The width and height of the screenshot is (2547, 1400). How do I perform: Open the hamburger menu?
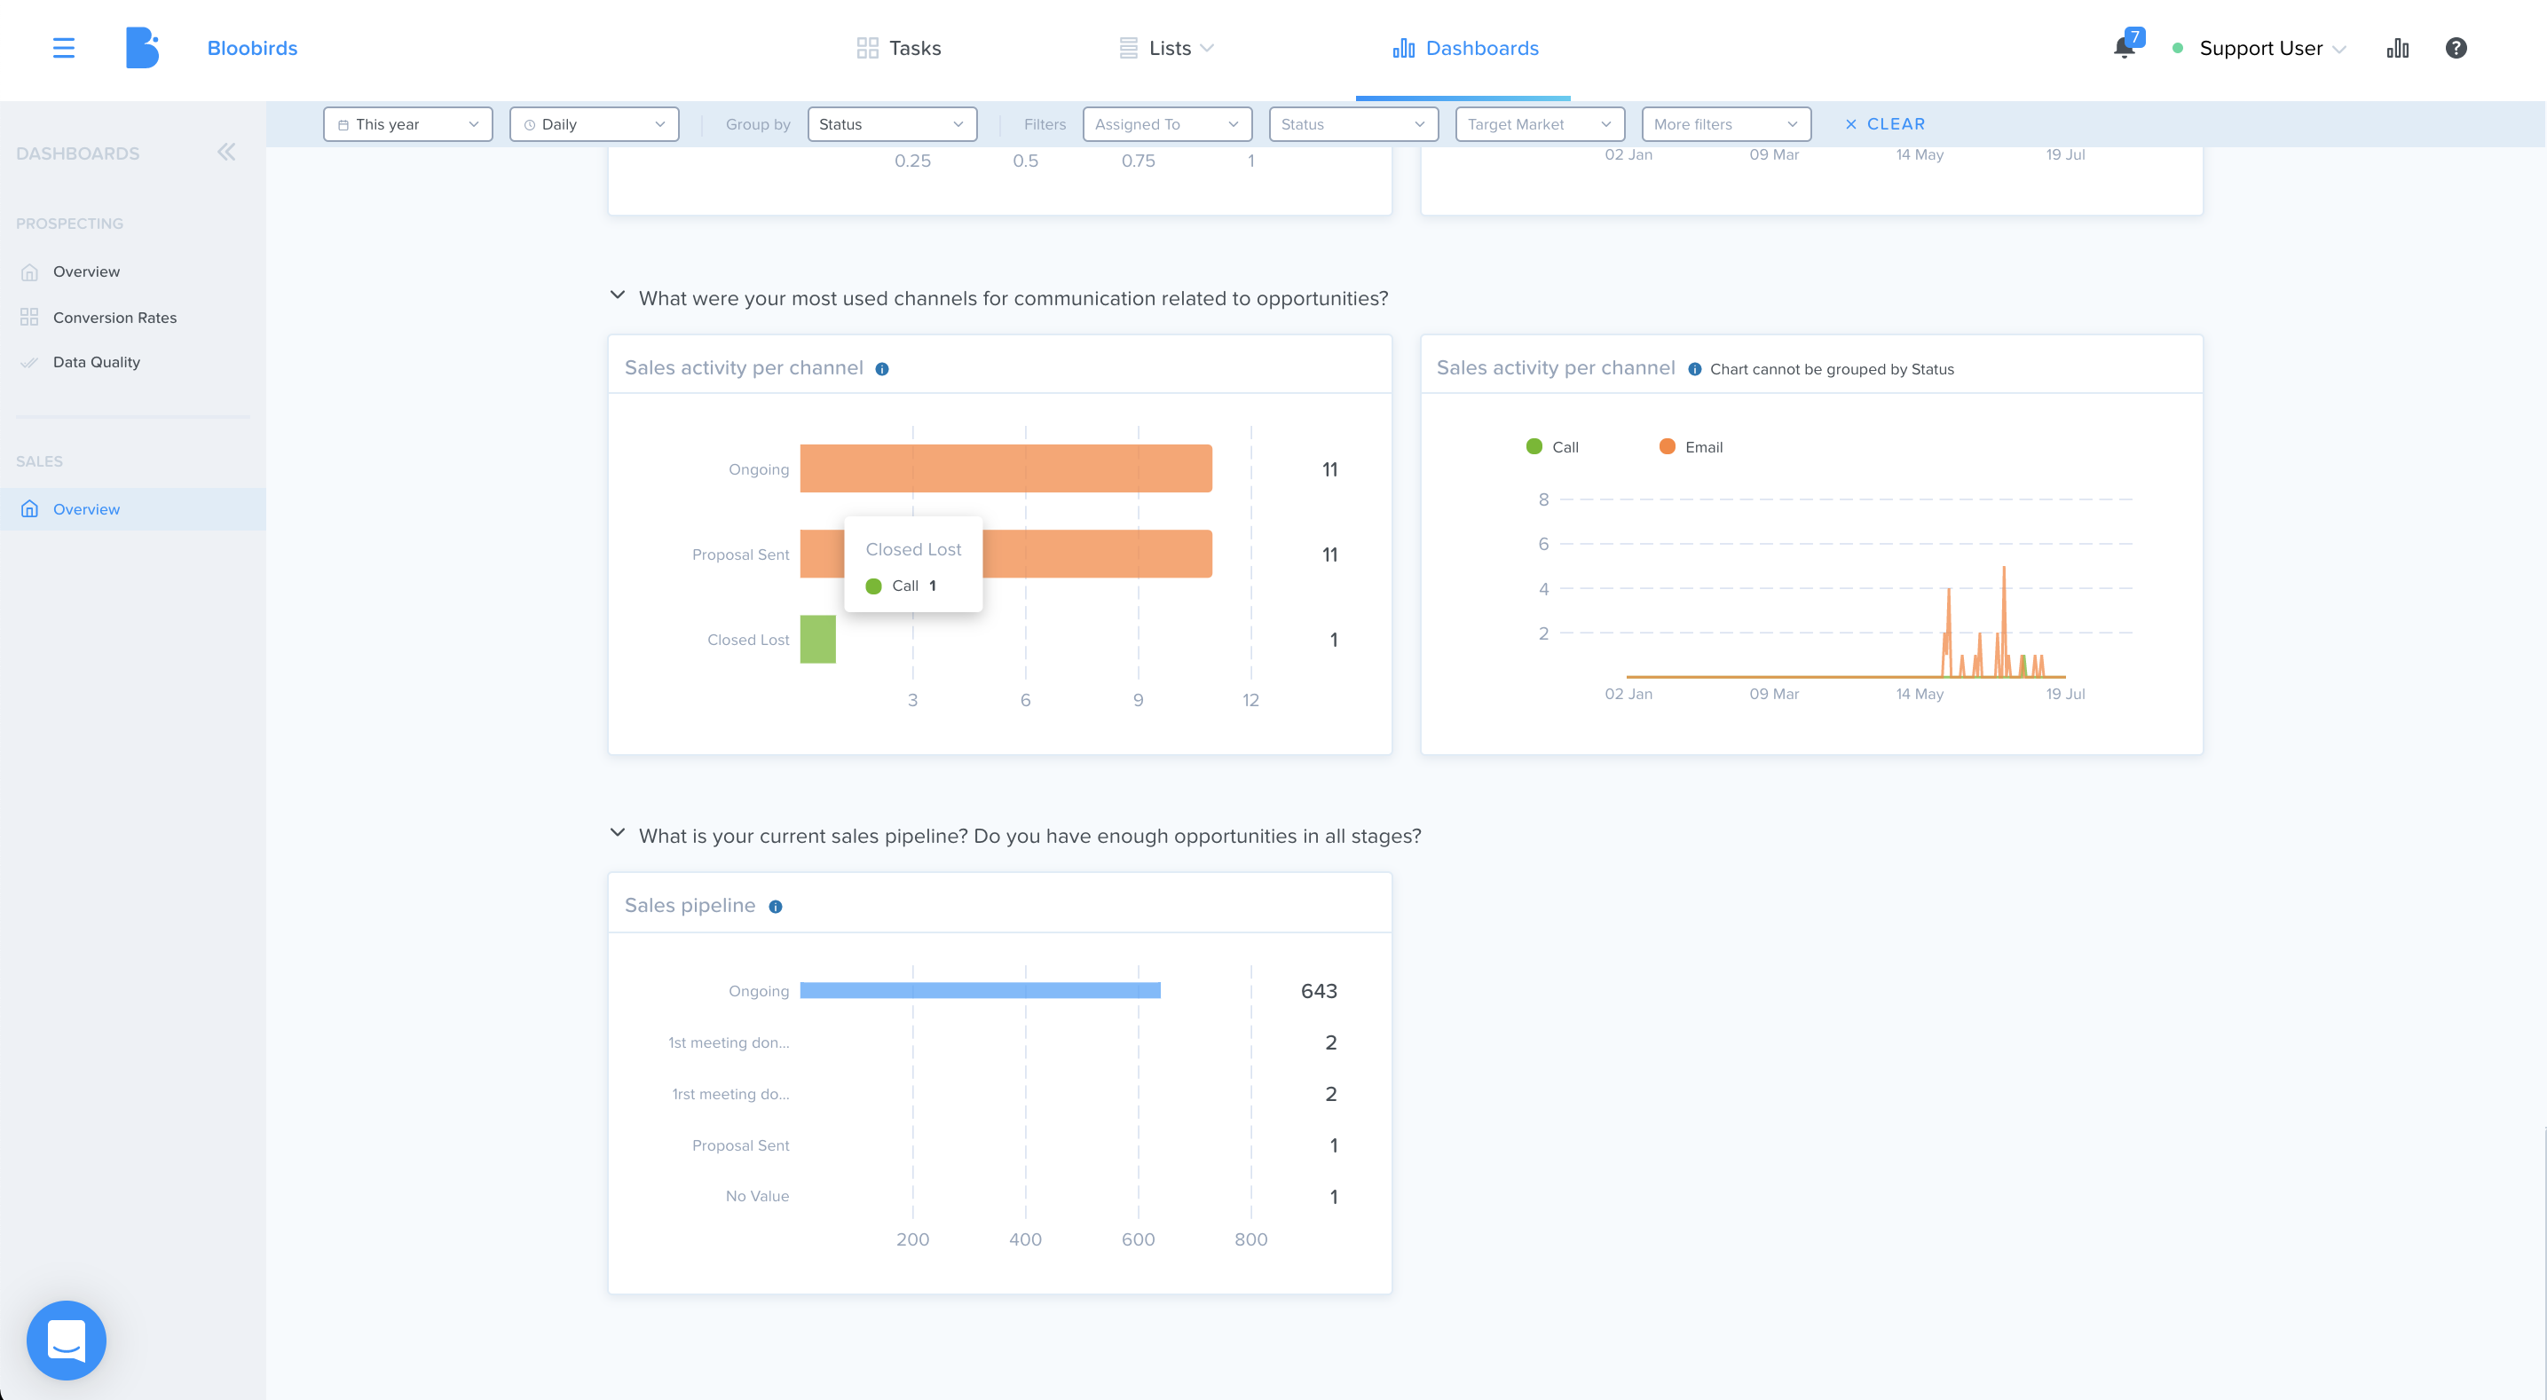click(x=63, y=47)
